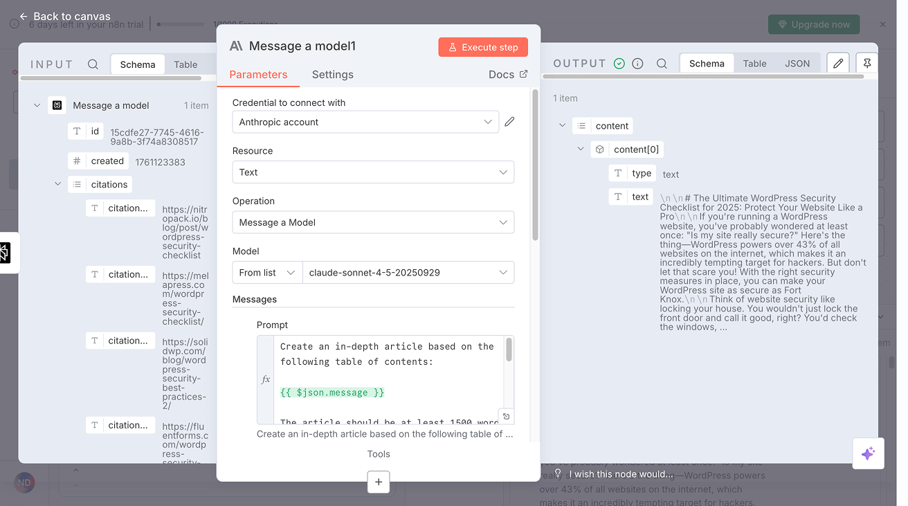Viewport: 908px width, 506px height.
Task: Click the Anthropic logo in node header
Action: (236, 46)
